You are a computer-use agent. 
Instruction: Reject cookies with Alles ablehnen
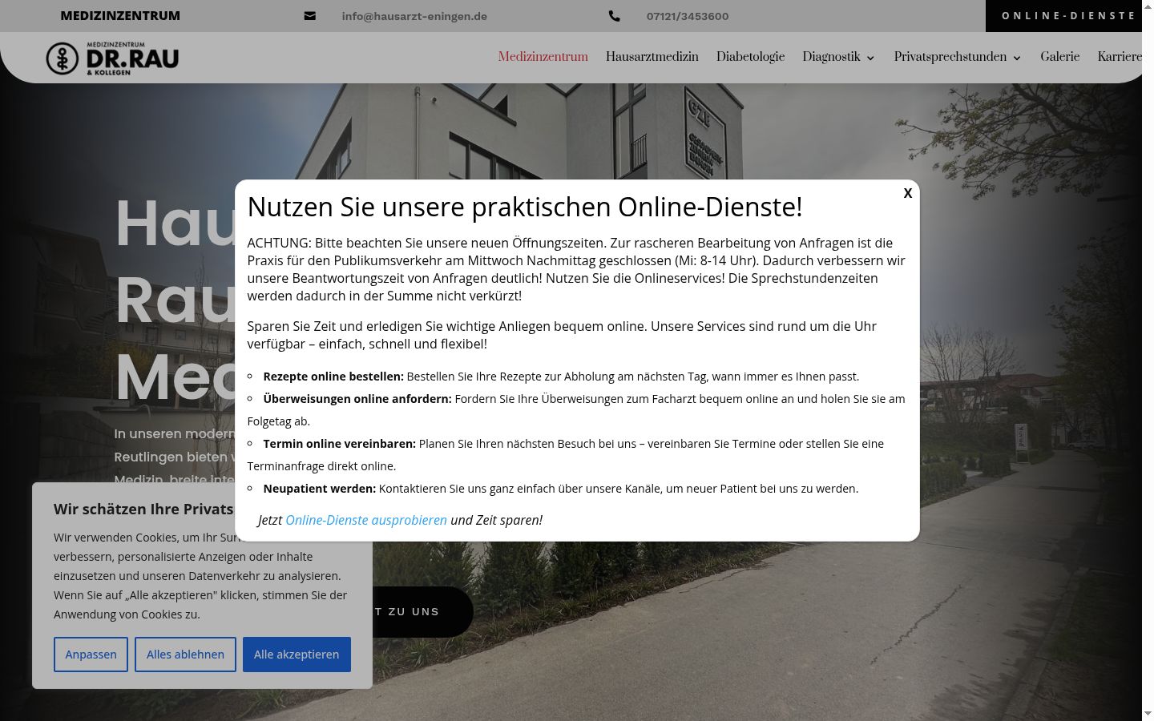(x=185, y=655)
